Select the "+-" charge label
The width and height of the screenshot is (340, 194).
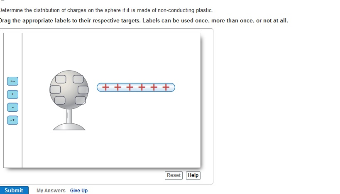point(12,81)
